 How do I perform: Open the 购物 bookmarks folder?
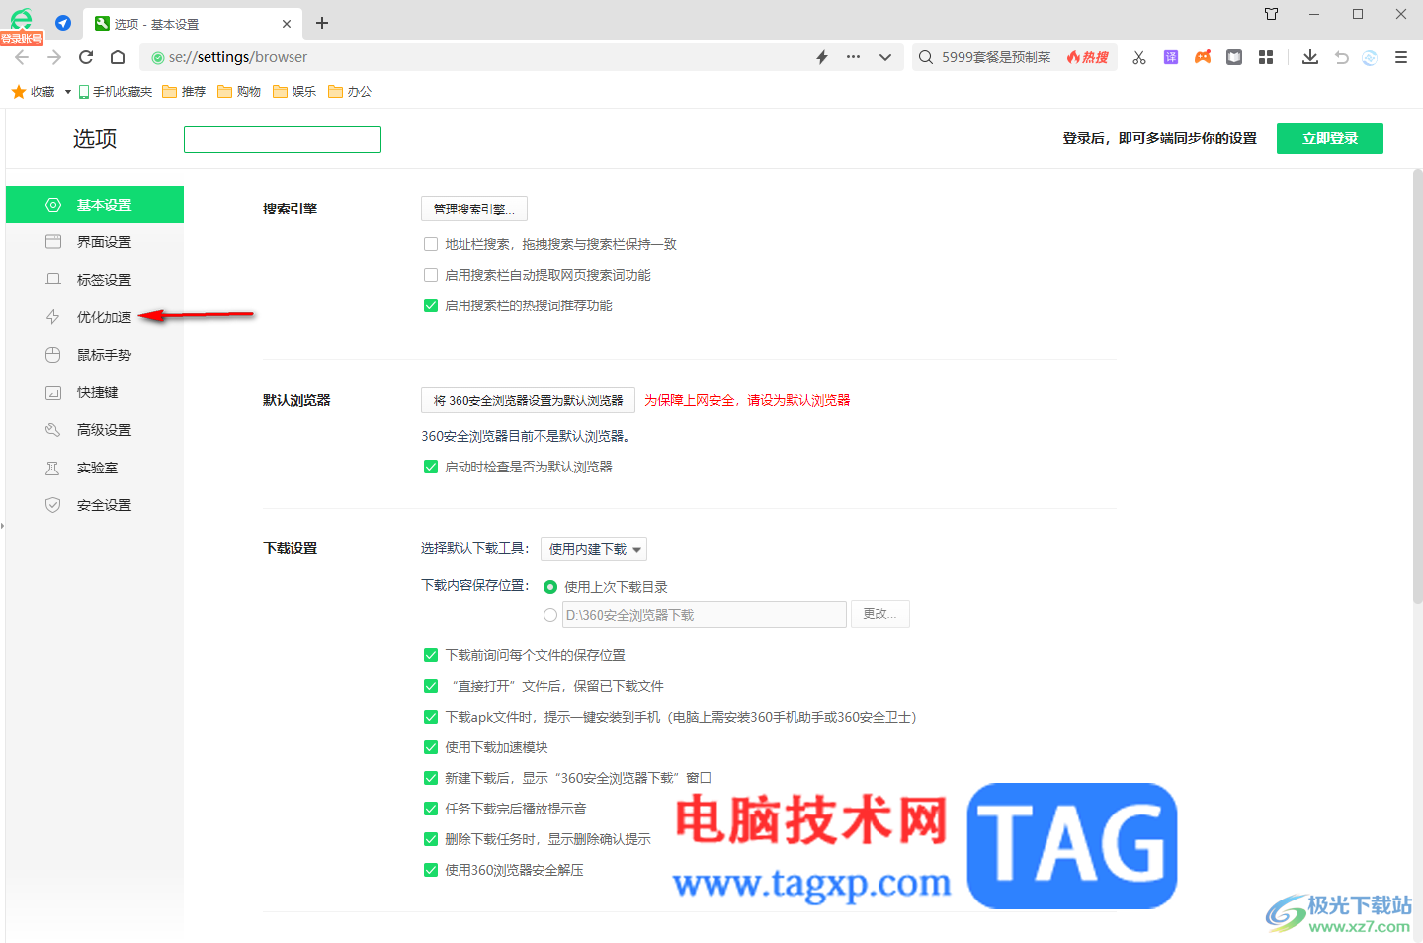pos(239,92)
